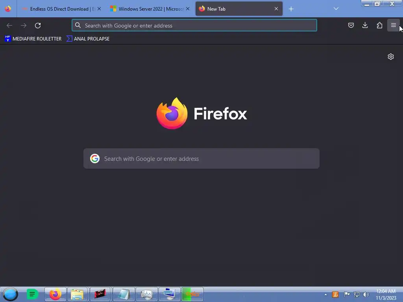Open the Downloads panel in toolbar
The image size is (403, 302).
[365, 25]
